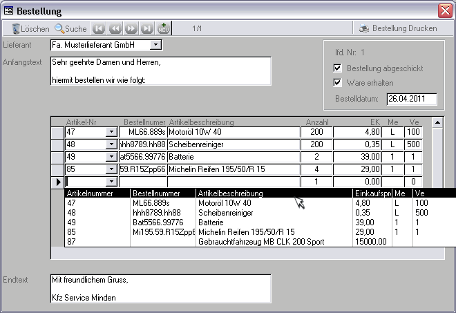
Task: Create a new order with NEU icon
Action: click(x=164, y=29)
